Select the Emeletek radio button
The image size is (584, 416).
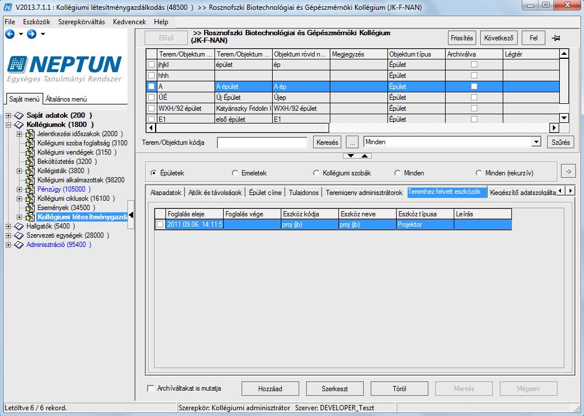235,173
